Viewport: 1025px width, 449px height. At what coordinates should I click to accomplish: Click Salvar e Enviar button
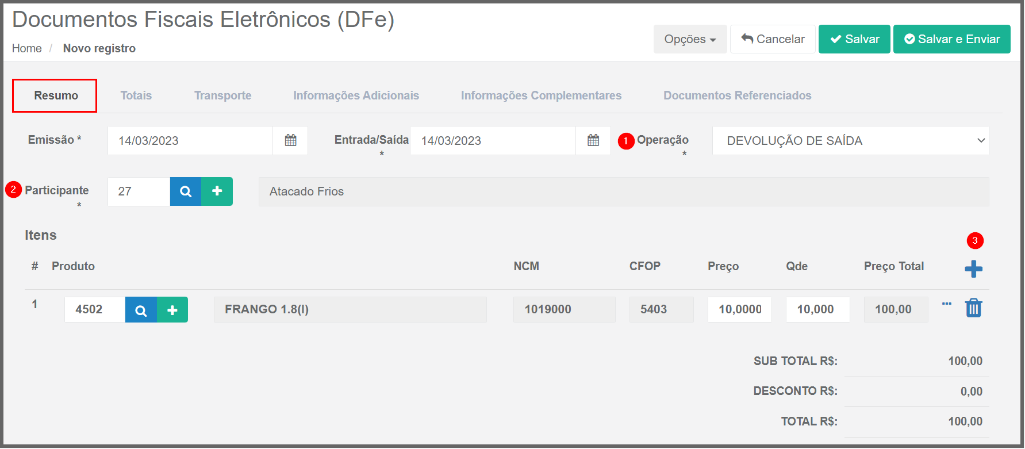(951, 39)
